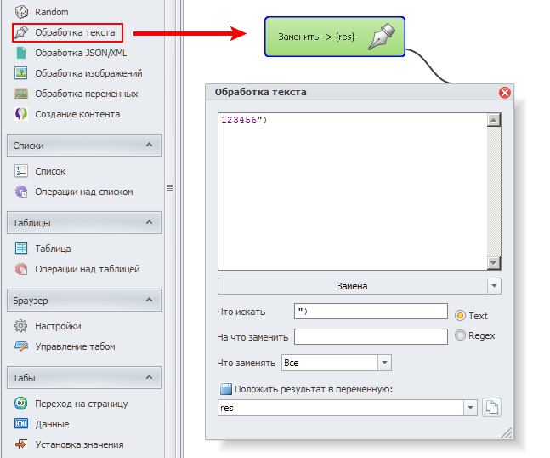This screenshot has width=550, height=458.
Task: Click the panel splitter grip handle
Action: (169, 188)
